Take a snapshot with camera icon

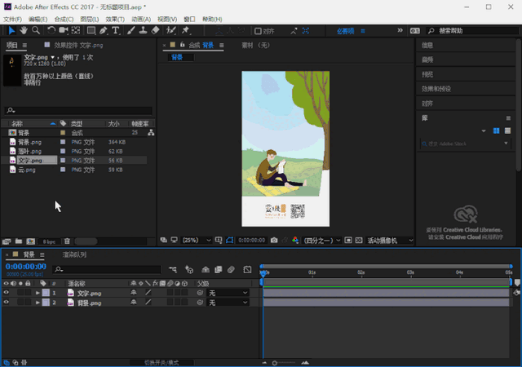click(x=274, y=240)
